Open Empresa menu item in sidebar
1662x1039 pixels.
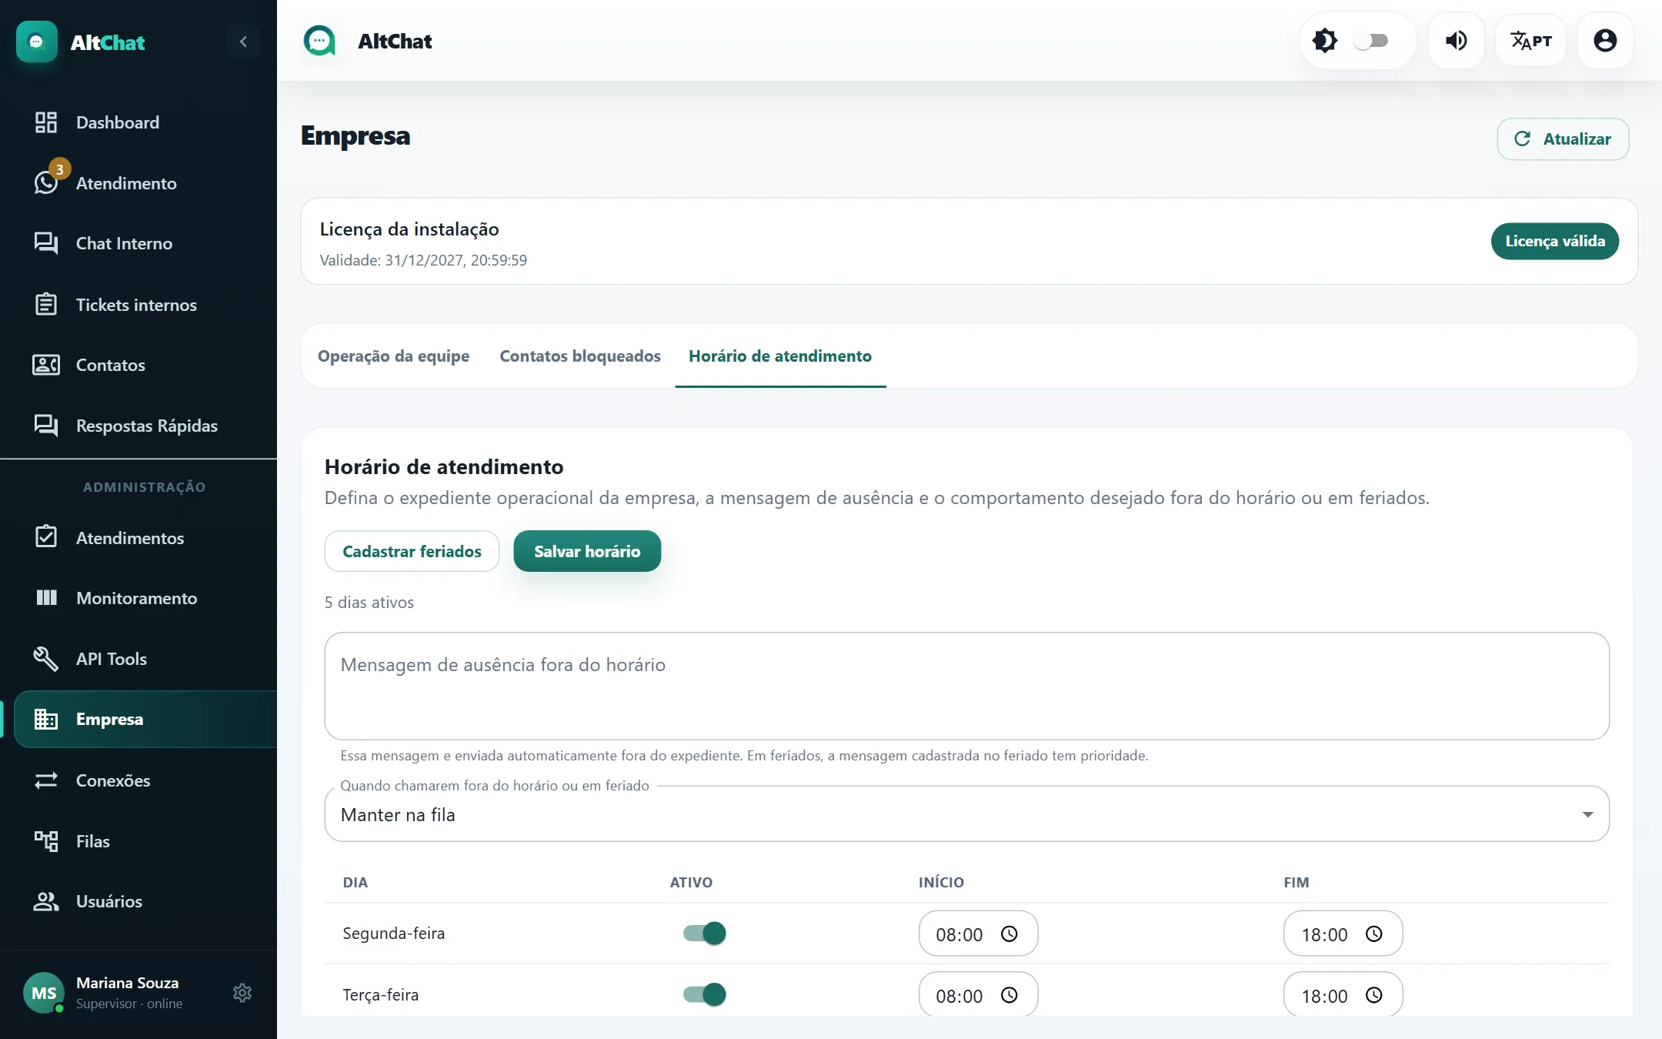[146, 719]
